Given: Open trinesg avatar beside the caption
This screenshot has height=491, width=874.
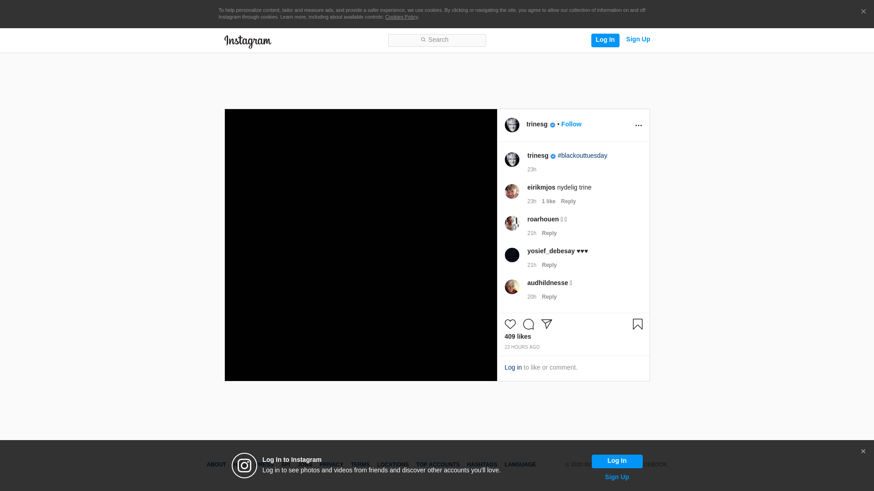Looking at the screenshot, I should click(x=512, y=160).
